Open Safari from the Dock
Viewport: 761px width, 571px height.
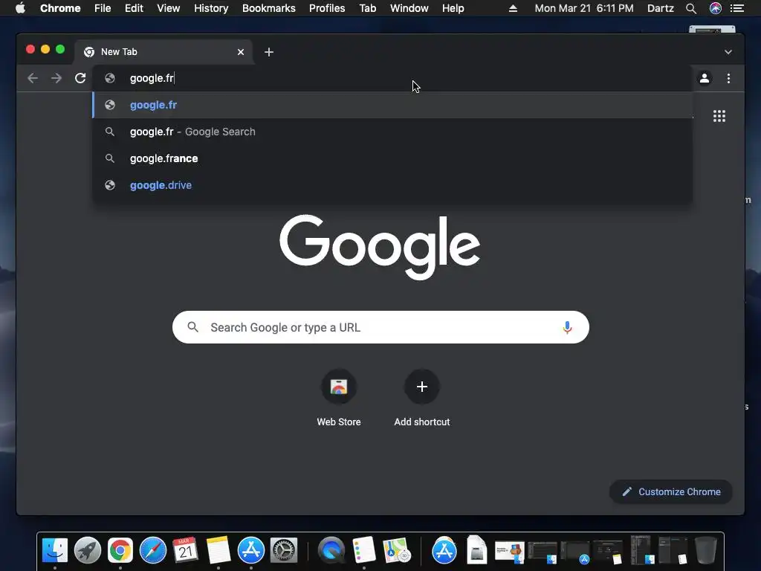point(153,550)
